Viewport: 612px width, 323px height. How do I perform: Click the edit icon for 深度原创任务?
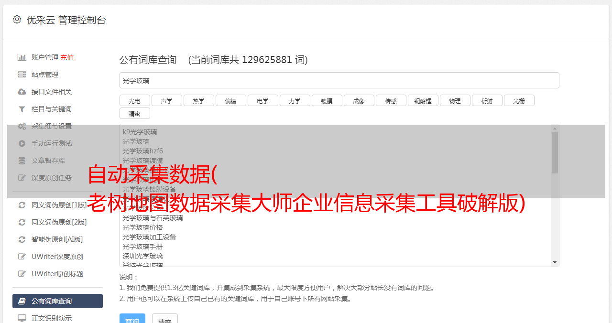(x=22, y=178)
